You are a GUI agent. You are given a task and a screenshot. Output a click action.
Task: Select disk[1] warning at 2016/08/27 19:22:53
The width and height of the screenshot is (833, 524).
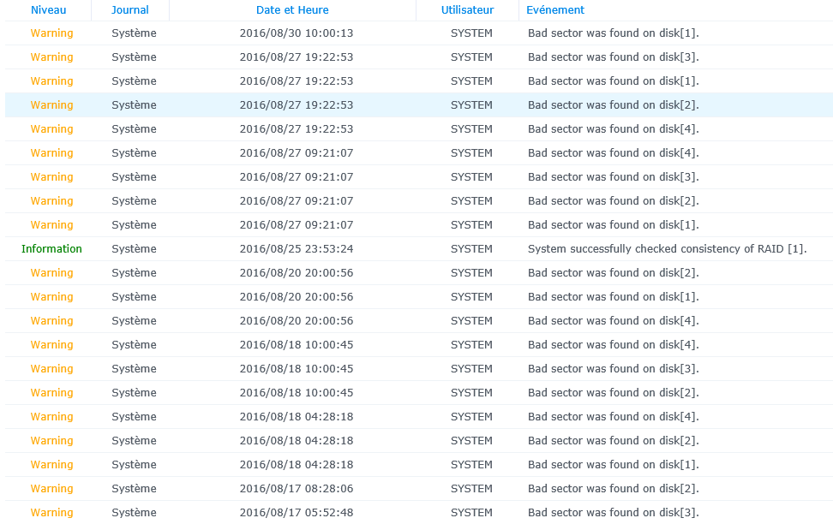pyautogui.click(x=419, y=81)
